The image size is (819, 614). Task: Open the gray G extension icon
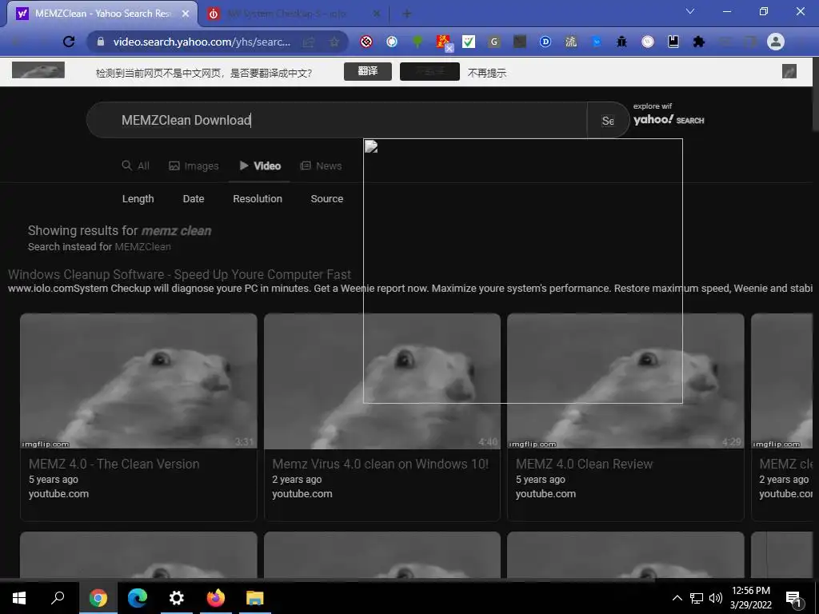point(494,42)
